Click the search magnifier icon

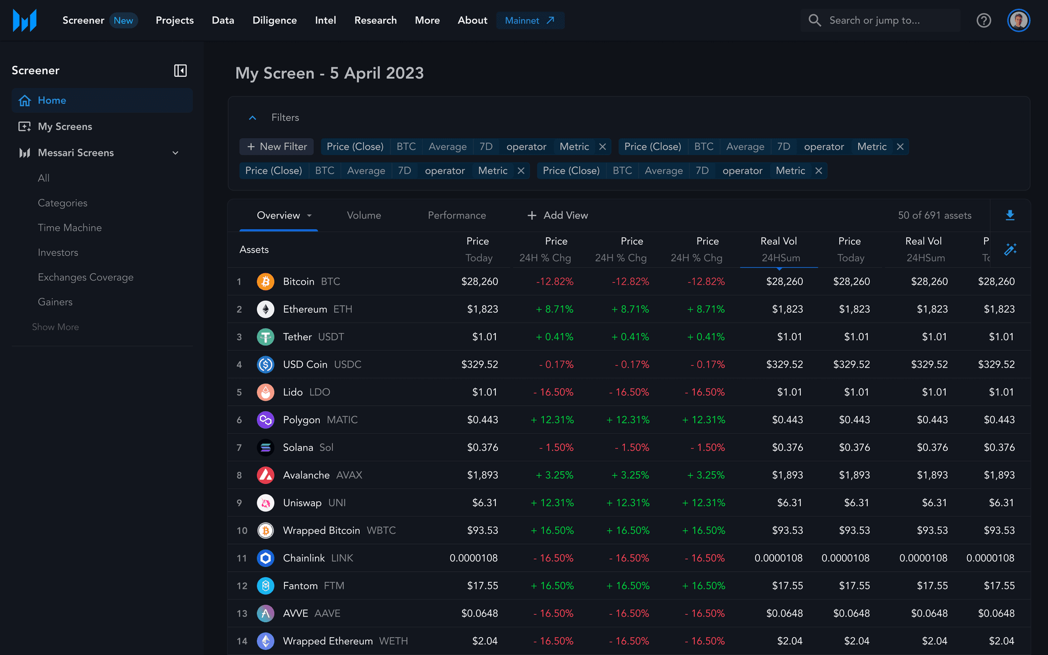(815, 20)
